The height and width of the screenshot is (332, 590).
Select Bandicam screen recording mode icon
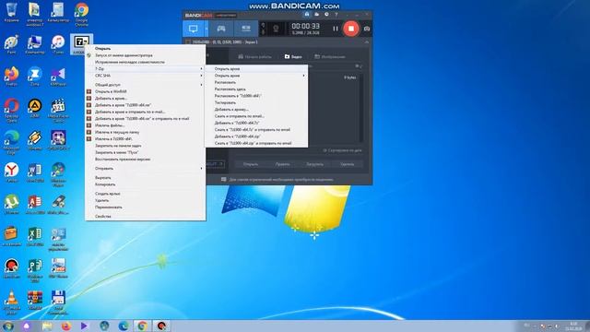pos(193,29)
